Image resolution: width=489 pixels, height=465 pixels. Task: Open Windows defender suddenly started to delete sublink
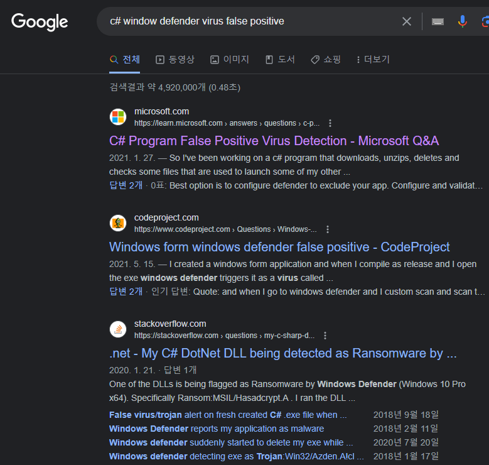tap(231, 442)
